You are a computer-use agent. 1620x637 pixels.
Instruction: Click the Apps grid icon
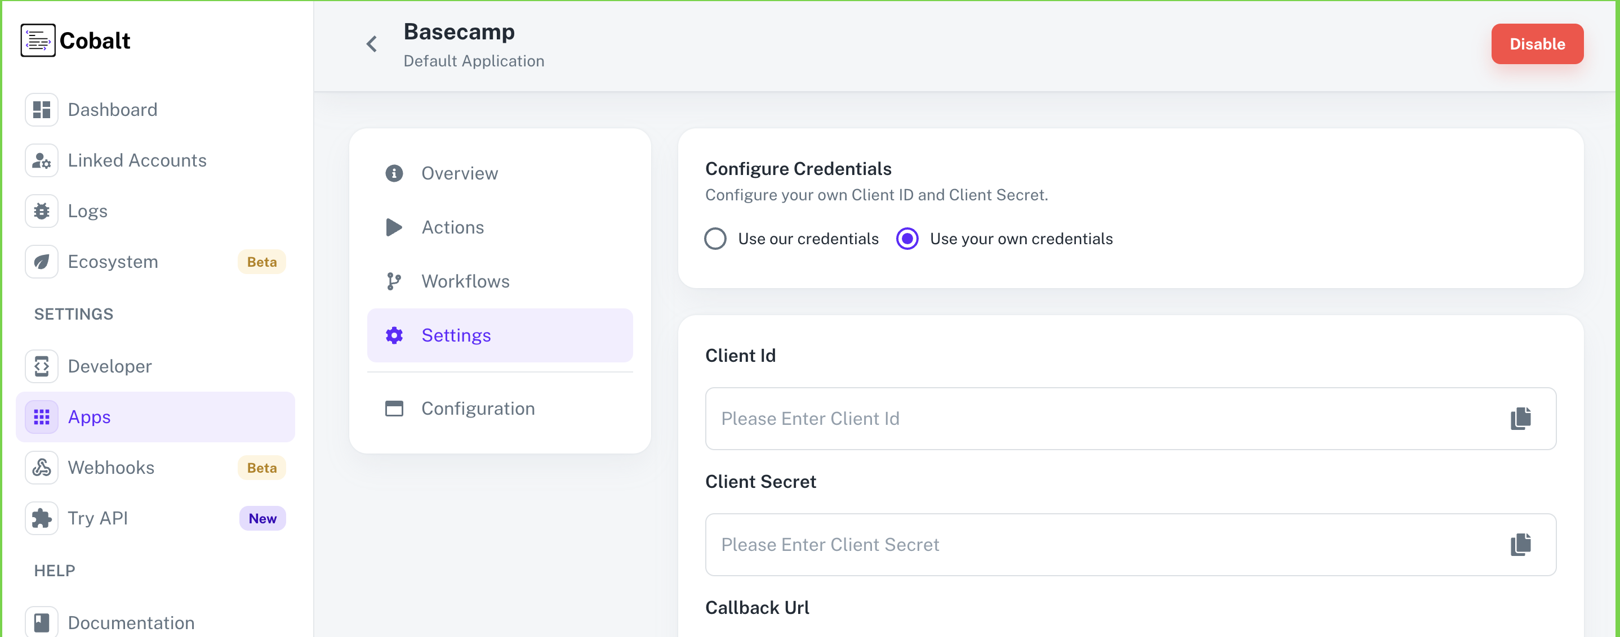[x=41, y=416]
